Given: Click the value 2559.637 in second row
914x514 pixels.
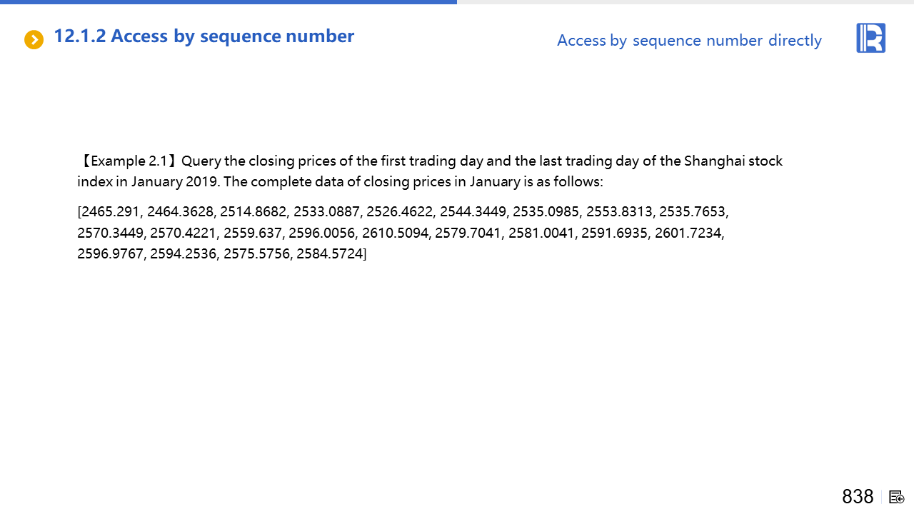Looking at the screenshot, I should [253, 233].
